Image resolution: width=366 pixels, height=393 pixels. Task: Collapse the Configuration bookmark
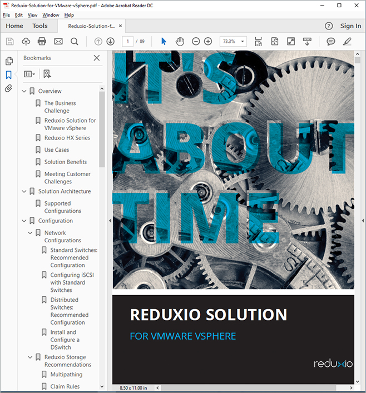(x=24, y=221)
